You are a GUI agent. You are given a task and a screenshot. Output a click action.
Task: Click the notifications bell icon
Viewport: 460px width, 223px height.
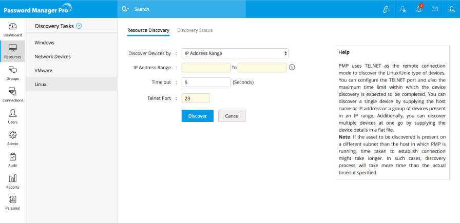419,9
